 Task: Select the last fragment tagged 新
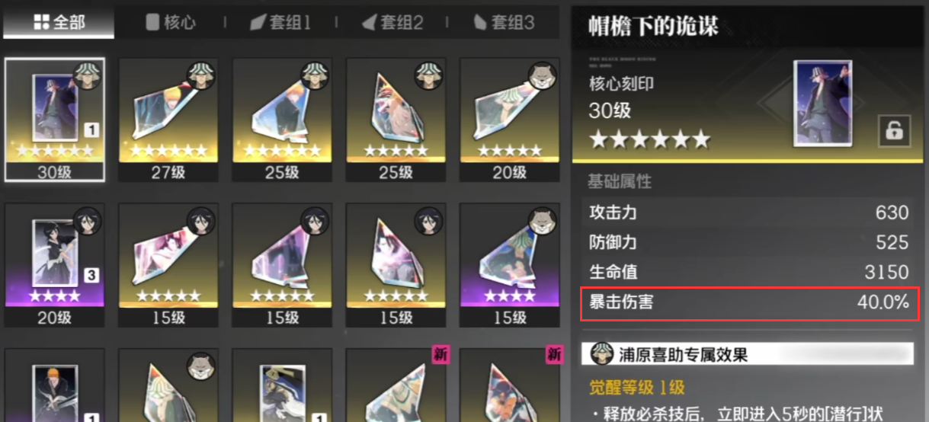coord(510,385)
